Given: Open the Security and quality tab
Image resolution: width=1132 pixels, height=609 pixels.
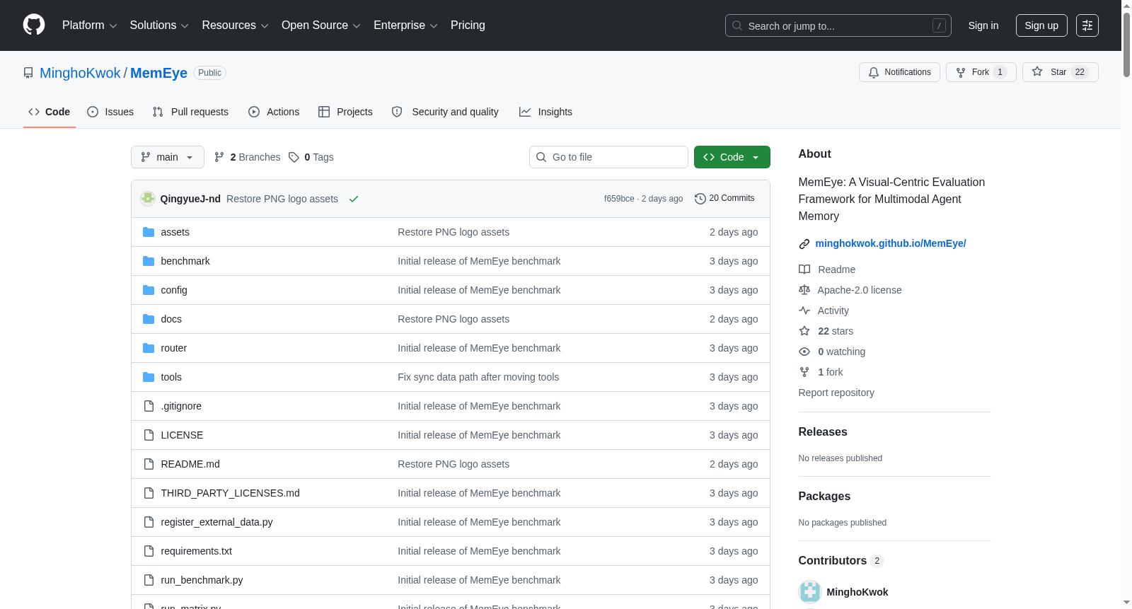Looking at the screenshot, I should (x=445, y=112).
